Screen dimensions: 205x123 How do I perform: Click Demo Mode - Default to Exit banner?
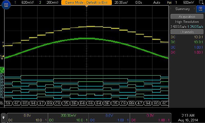(x=86, y=3)
